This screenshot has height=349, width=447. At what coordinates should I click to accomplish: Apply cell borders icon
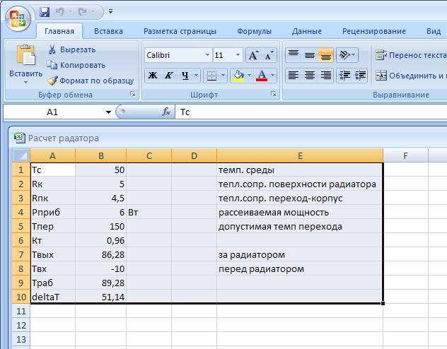coord(211,76)
